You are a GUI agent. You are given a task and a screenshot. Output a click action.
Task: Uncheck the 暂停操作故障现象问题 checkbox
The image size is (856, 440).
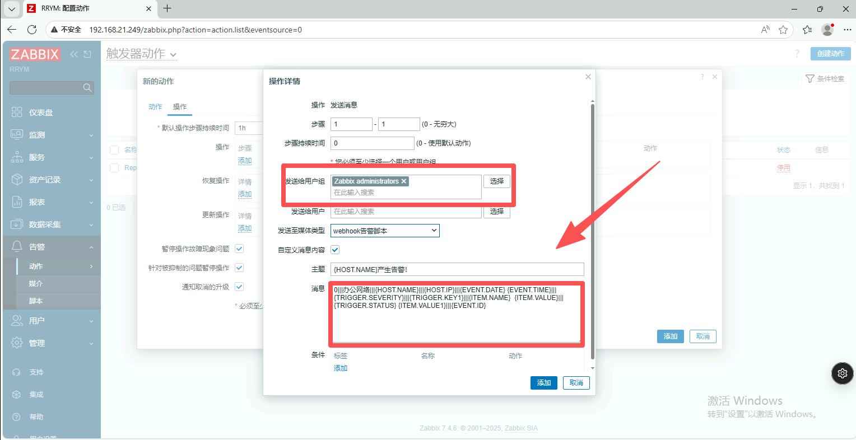pos(239,249)
